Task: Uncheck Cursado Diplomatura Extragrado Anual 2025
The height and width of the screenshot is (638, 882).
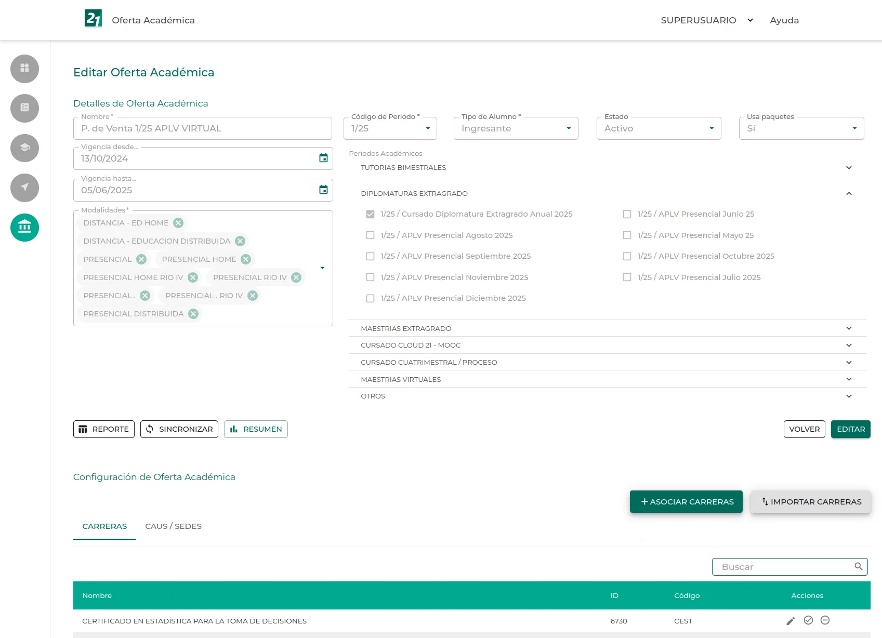Action: 370,214
